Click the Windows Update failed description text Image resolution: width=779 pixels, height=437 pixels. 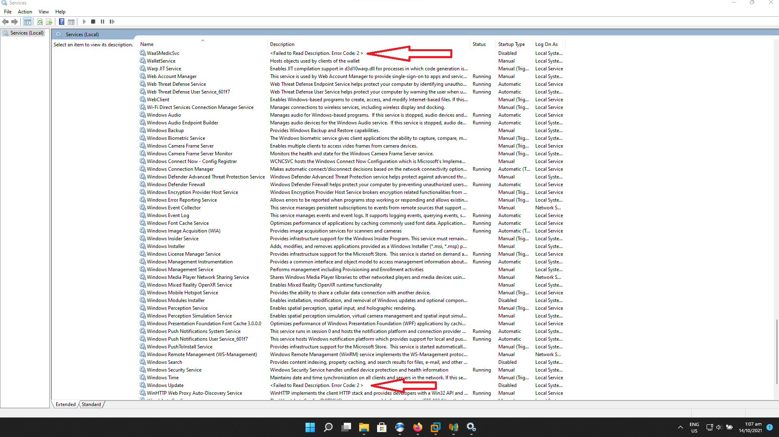coord(316,385)
